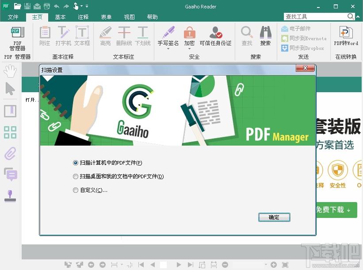This screenshot has width=363, height=270.
Task: Select the arrow selection tool in sidebar
Action: (x=10, y=89)
